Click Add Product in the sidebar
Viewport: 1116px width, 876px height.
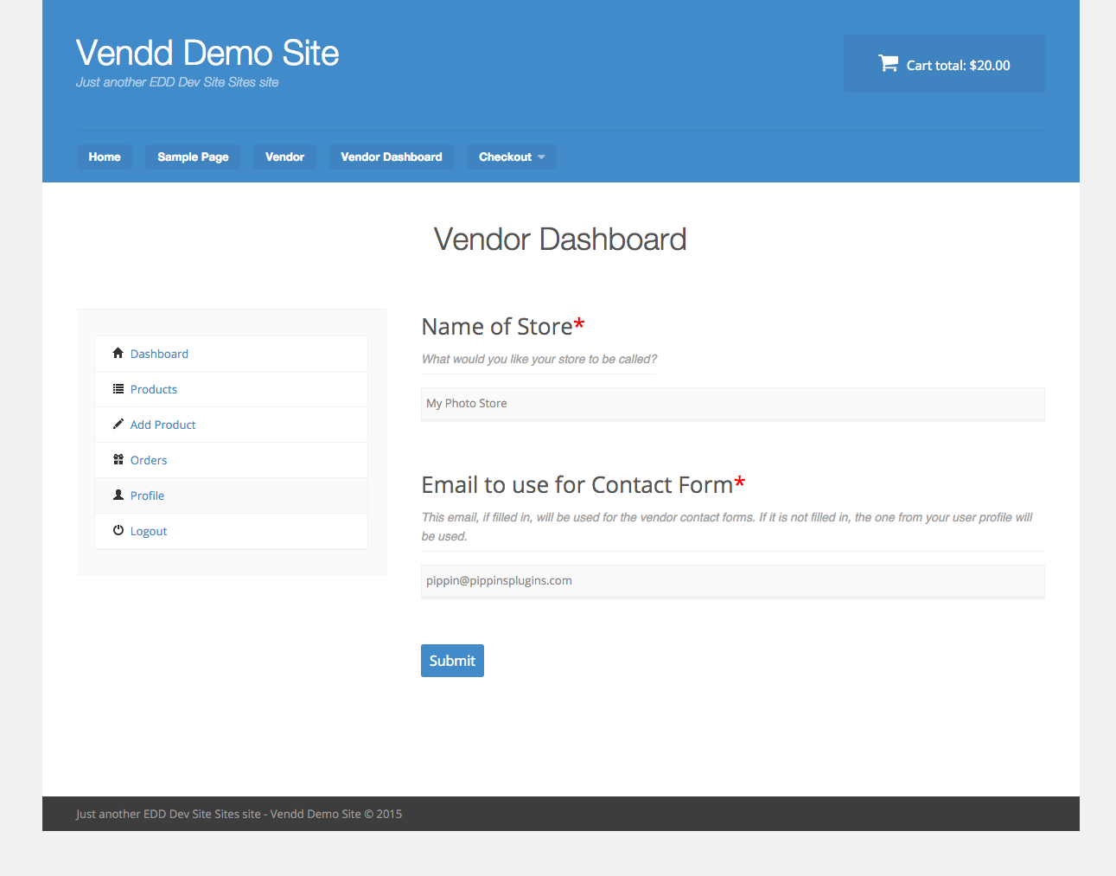[x=163, y=424]
